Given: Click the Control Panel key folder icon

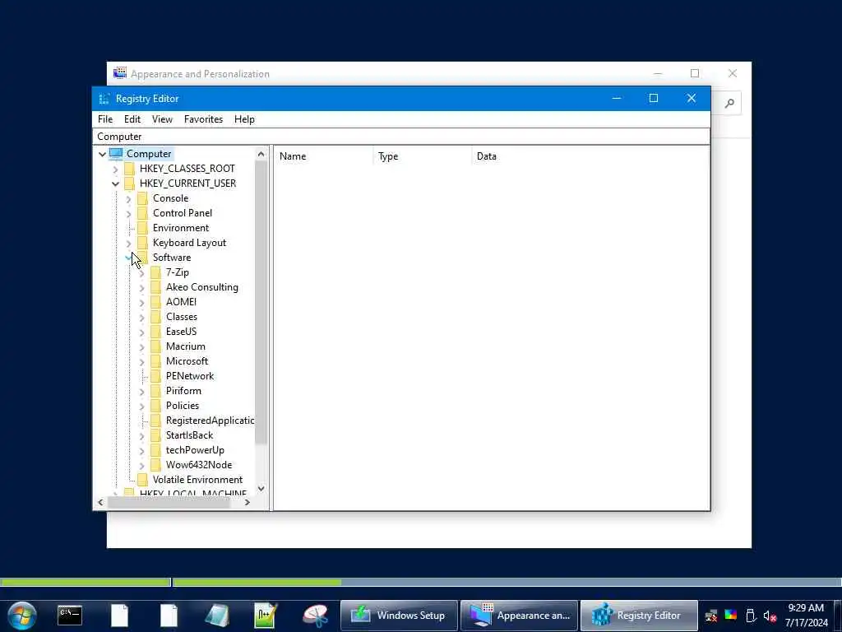Looking at the screenshot, I should [142, 213].
